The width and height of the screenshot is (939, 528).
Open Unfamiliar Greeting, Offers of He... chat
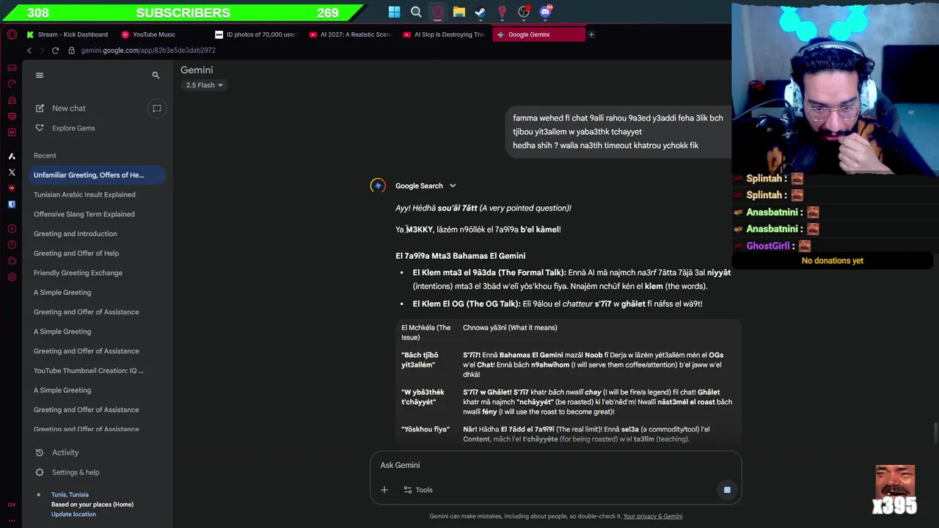98,175
